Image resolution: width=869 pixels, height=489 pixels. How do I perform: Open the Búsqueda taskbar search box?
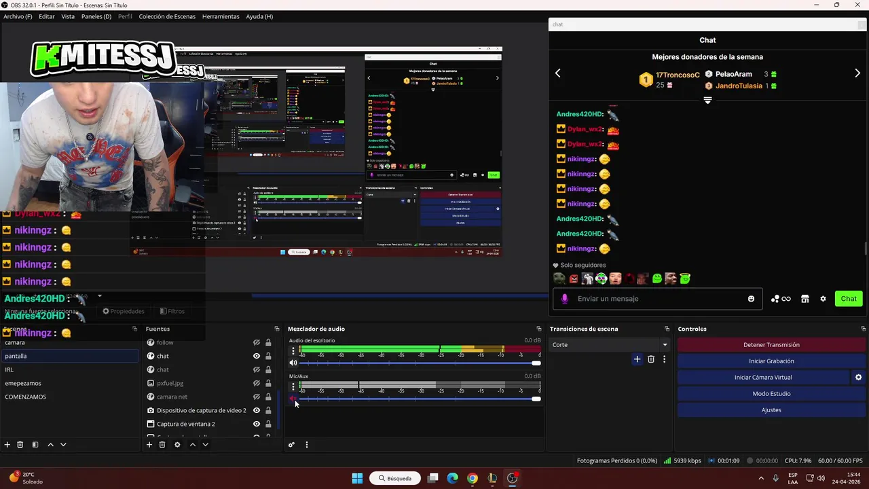pyautogui.click(x=395, y=478)
